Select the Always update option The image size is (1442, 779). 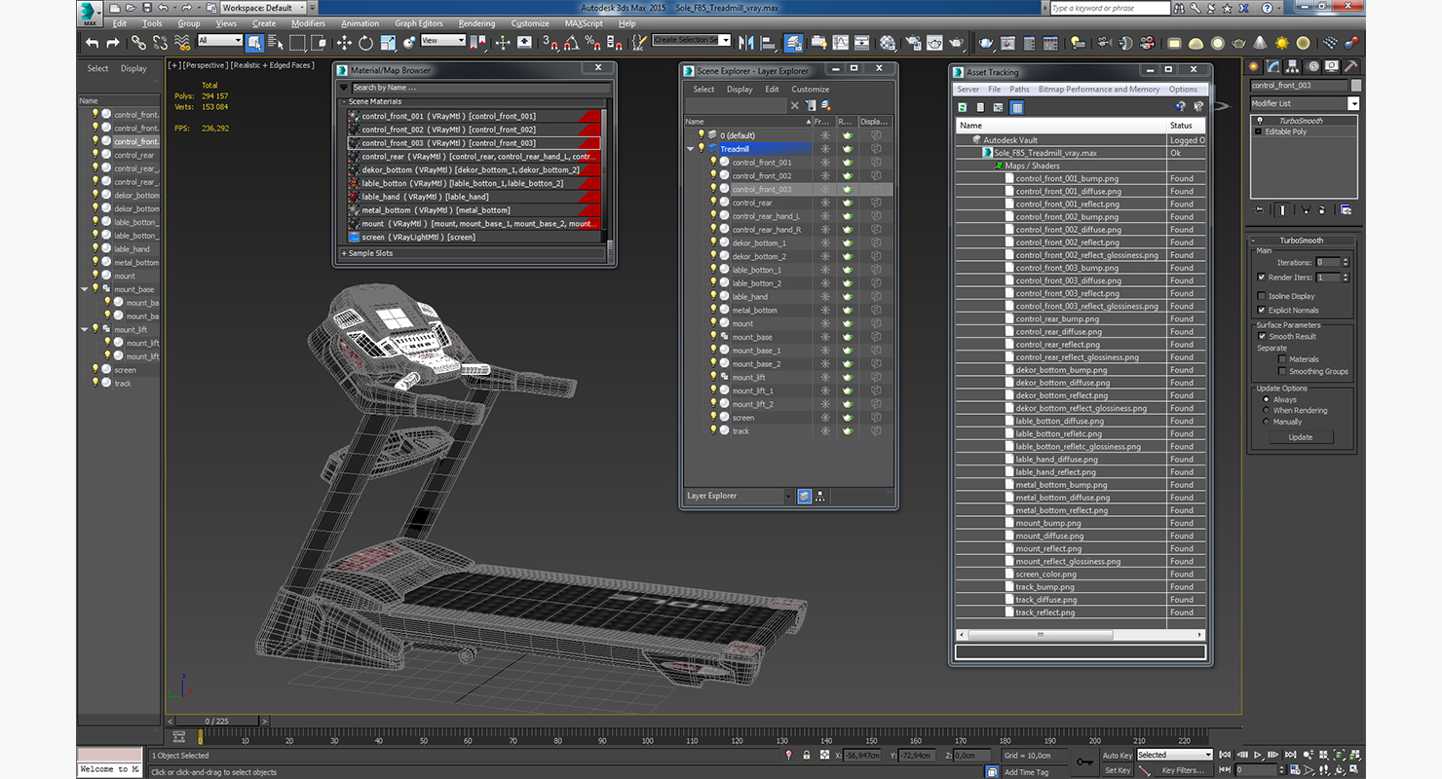pos(1267,399)
